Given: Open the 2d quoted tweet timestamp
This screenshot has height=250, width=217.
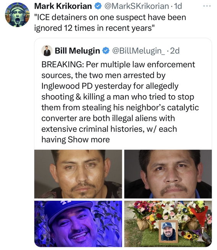Looking at the screenshot, I should coord(175,51).
